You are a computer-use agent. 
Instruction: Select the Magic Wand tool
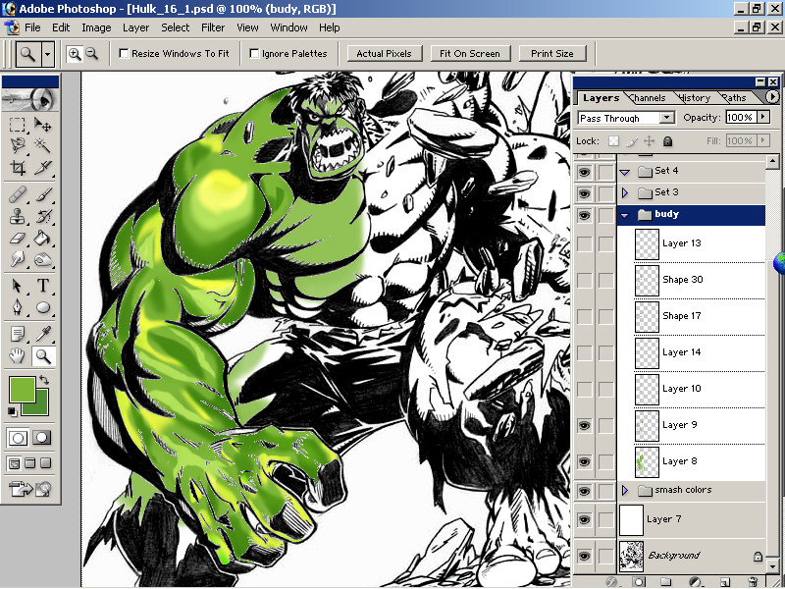(x=42, y=145)
